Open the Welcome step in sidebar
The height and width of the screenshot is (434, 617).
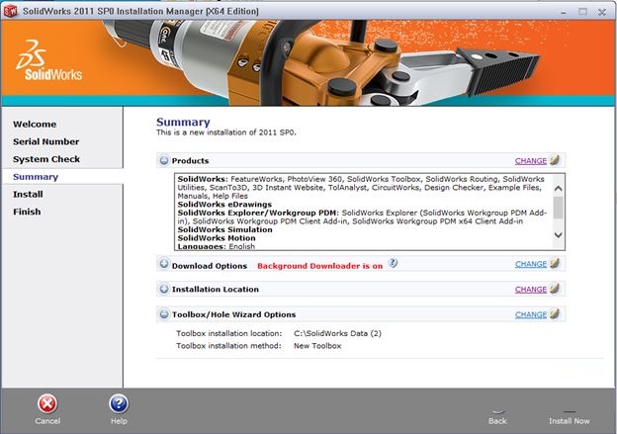tap(35, 124)
